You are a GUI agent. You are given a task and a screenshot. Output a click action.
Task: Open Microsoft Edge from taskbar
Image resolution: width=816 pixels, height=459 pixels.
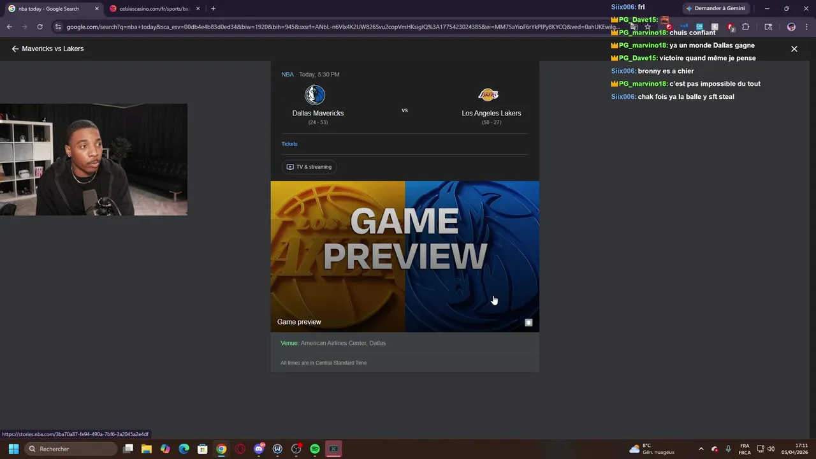click(184, 449)
